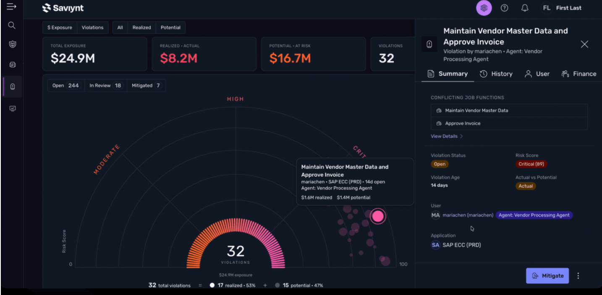Image resolution: width=602 pixels, height=295 pixels.
Task: Open the purple AI assistant icon
Action: [484, 8]
